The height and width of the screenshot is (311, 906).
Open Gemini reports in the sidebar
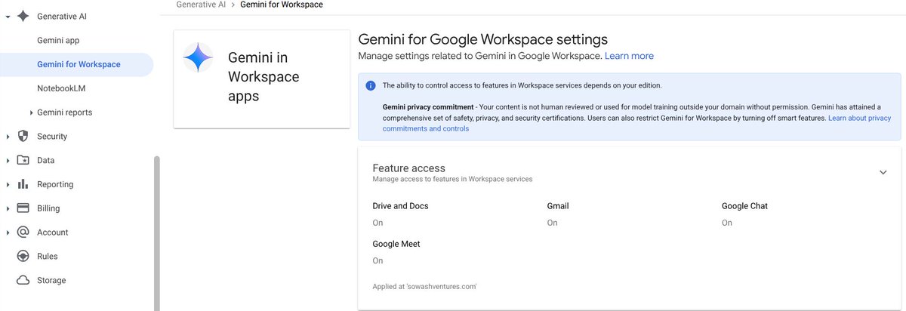[64, 112]
